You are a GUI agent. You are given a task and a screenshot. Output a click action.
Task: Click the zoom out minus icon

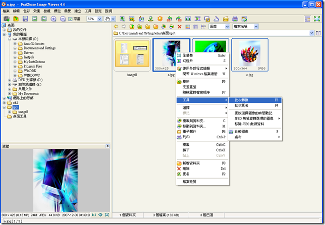(x=63, y=19)
